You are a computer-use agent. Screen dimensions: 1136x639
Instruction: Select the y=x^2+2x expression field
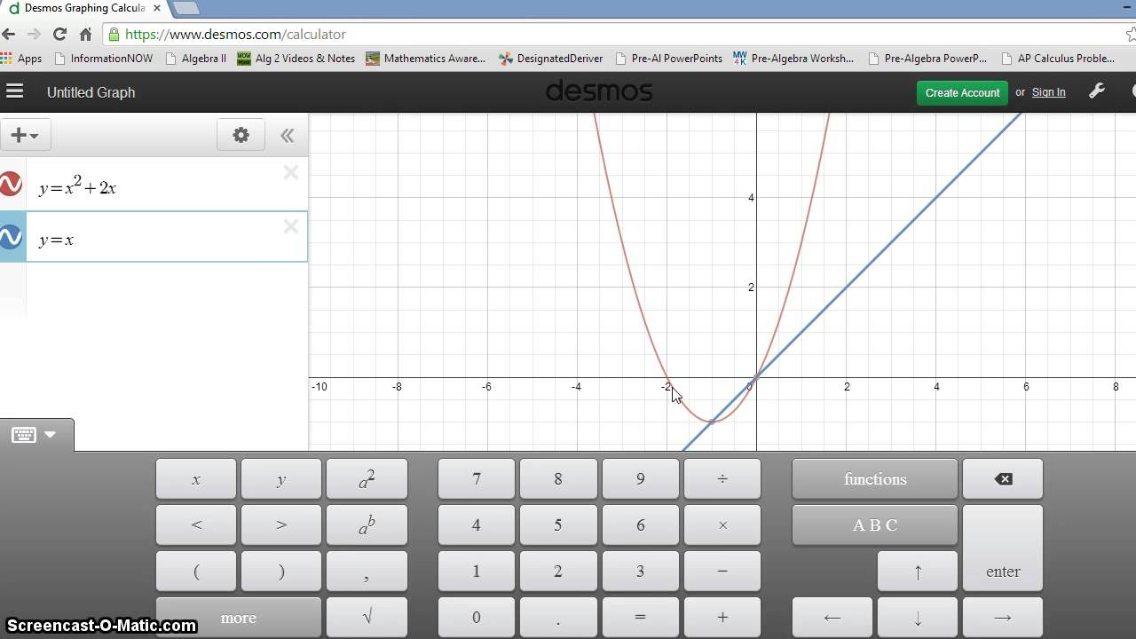click(167, 185)
